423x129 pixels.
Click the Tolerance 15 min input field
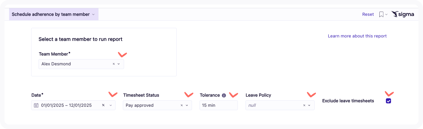click(218, 105)
